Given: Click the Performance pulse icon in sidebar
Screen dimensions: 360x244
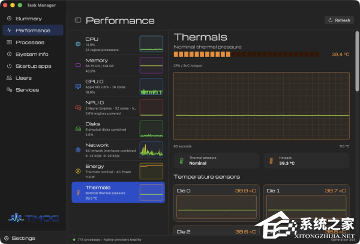Looking at the screenshot, I should 9,30.
